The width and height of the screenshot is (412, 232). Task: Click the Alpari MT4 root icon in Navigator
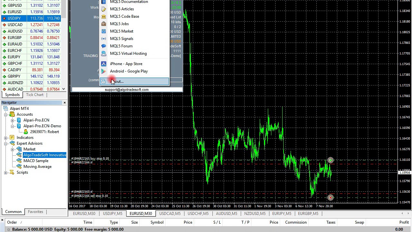6,109
